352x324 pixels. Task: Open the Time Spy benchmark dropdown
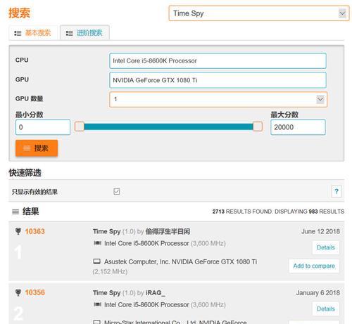259,13
